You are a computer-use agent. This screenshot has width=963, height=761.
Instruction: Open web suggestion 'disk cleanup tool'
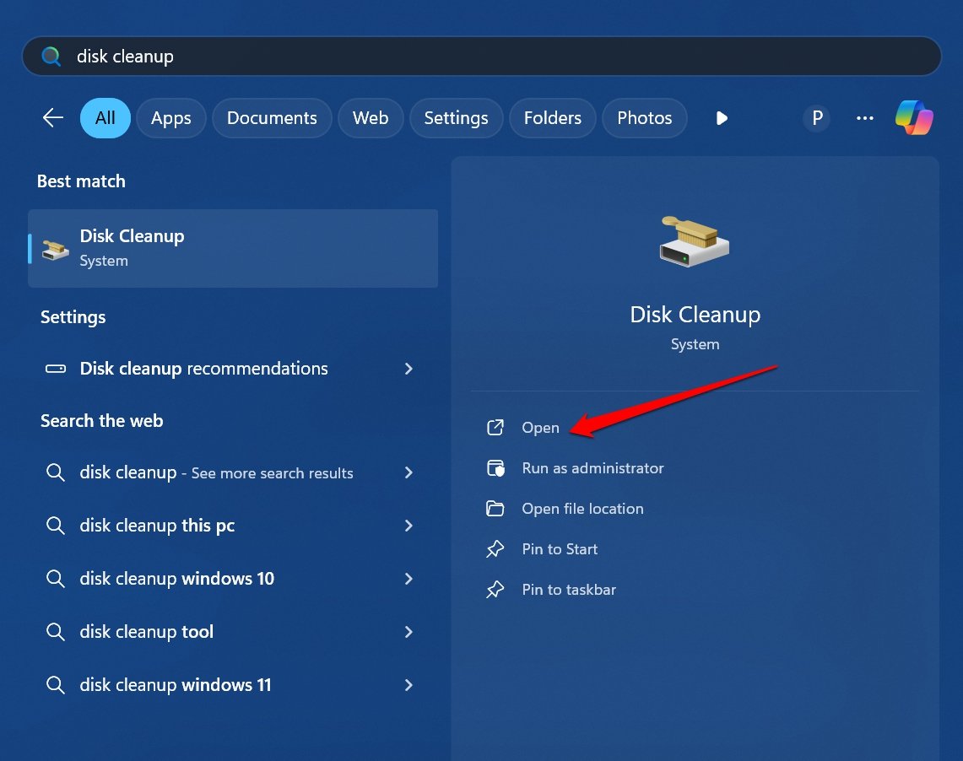click(233, 632)
